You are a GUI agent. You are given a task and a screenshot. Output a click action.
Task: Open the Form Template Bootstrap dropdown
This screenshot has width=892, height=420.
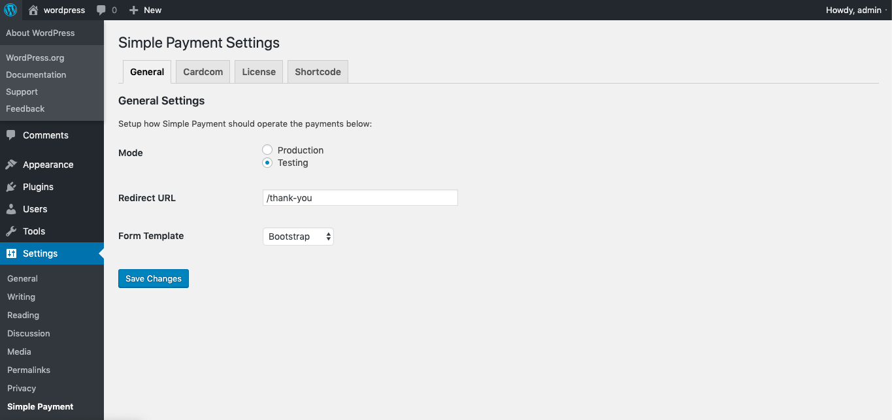(298, 236)
